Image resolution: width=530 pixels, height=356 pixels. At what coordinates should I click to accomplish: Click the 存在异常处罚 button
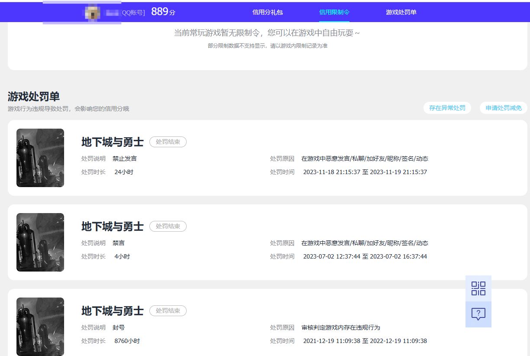coord(447,108)
